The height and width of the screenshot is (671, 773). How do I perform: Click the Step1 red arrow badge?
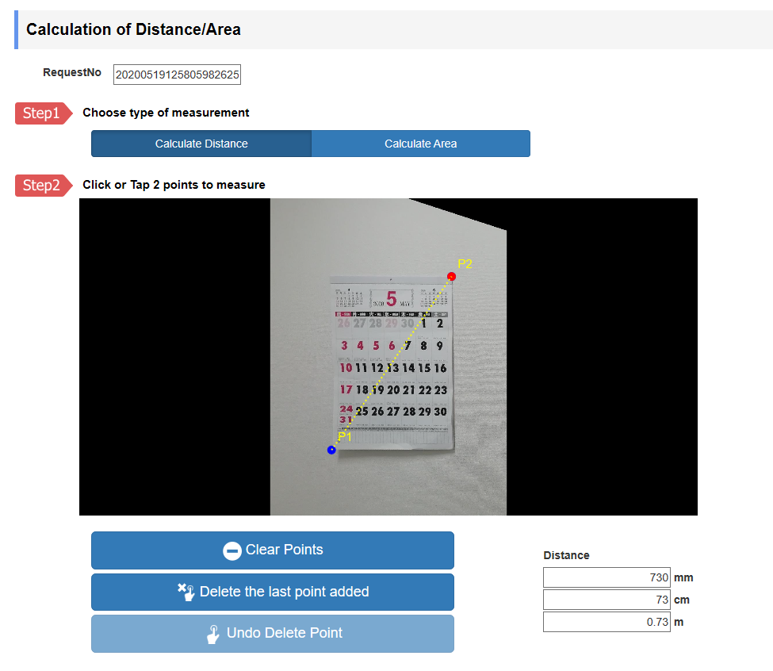pyautogui.click(x=44, y=113)
